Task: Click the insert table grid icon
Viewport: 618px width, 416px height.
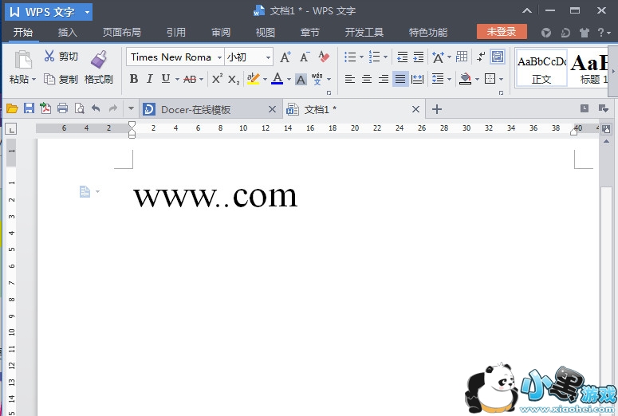Action: [462, 57]
